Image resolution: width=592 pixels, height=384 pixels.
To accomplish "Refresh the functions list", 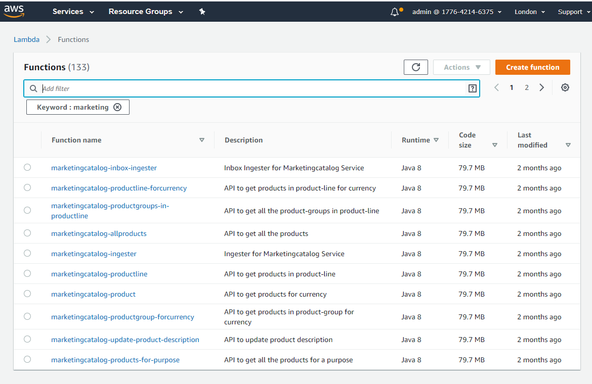I will [416, 67].
